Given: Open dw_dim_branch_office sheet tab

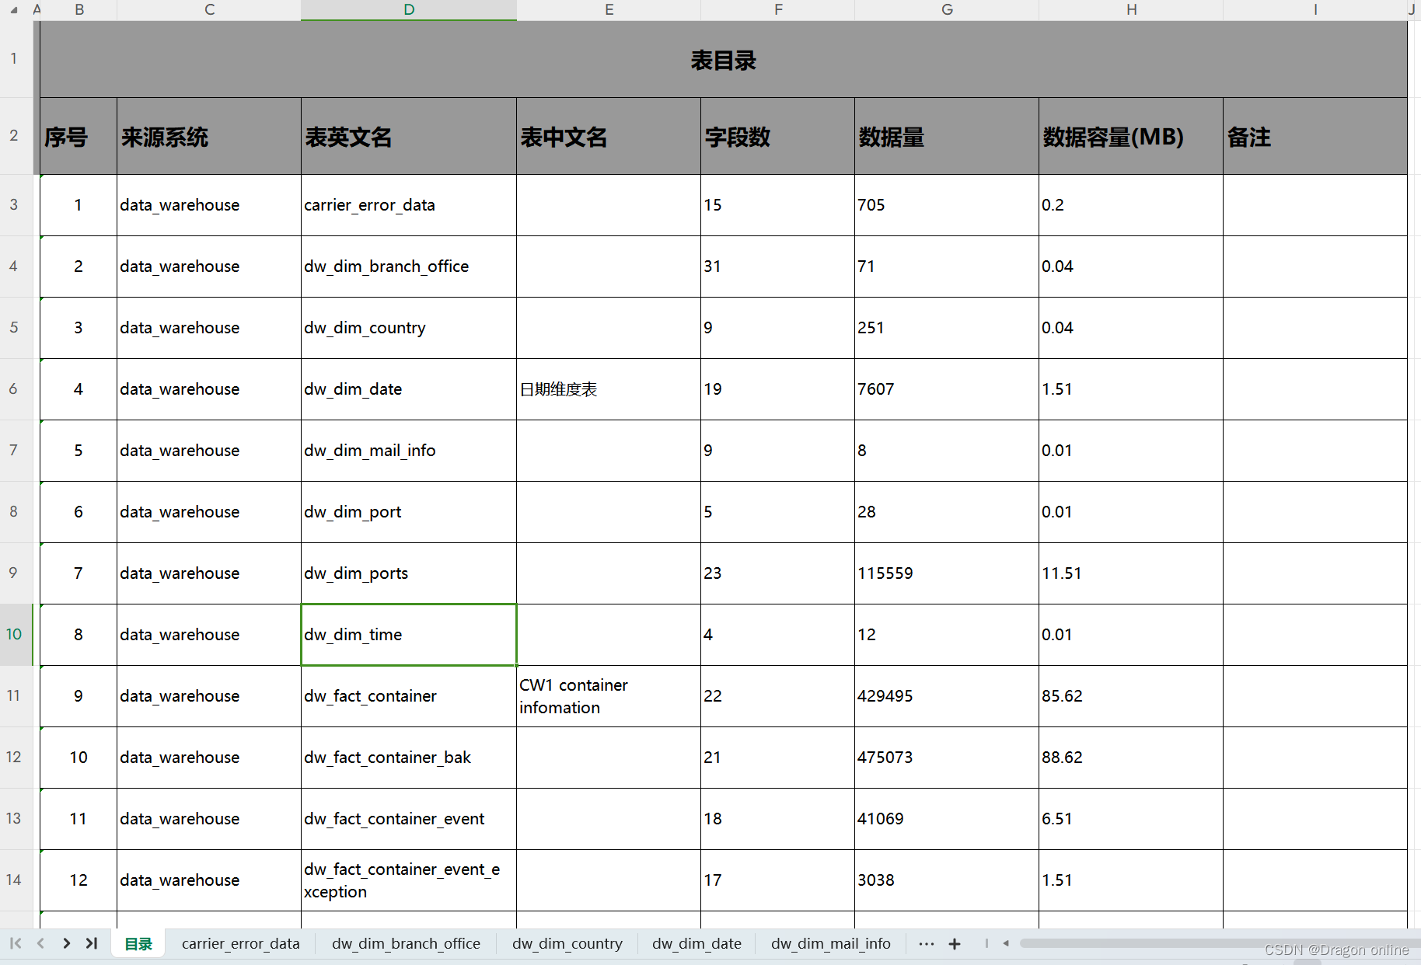Looking at the screenshot, I should (x=406, y=943).
